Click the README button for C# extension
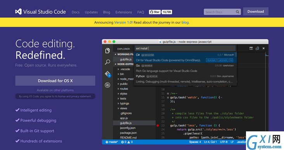284x150 pixels. 211,60
